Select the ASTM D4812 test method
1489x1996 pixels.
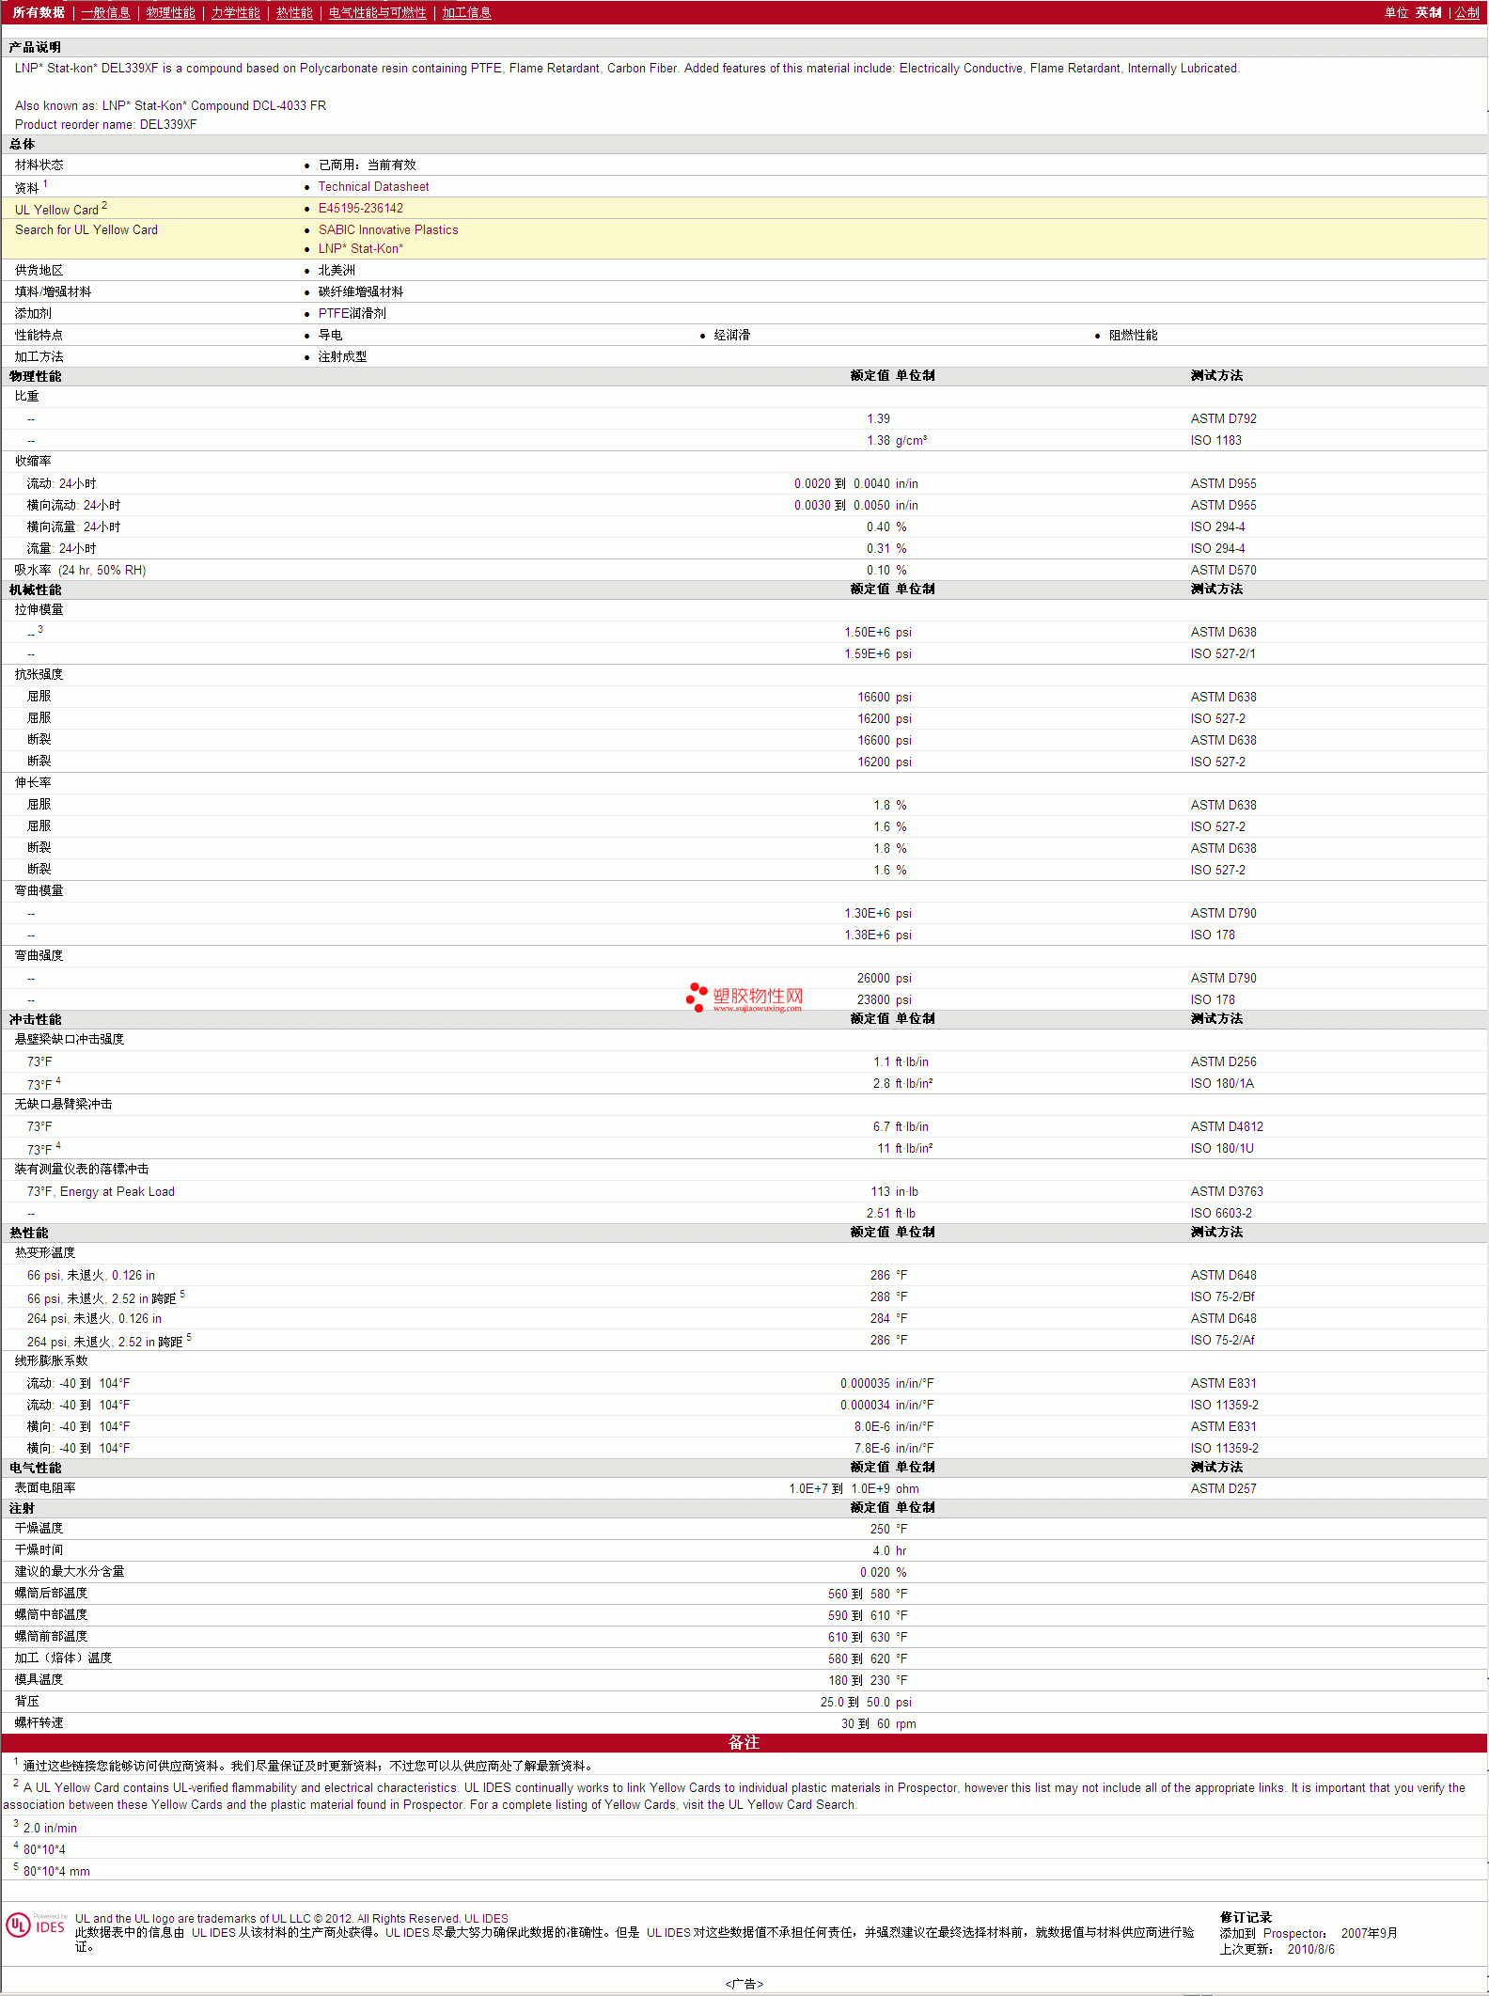[x=1227, y=1127]
